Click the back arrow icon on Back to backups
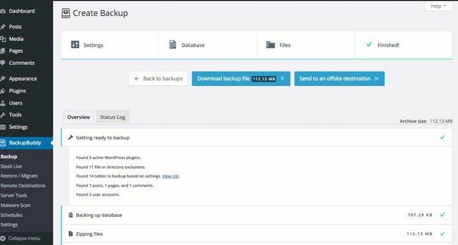Image resolution: width=458 pixels, height=245 pixels. click(137, 79)
